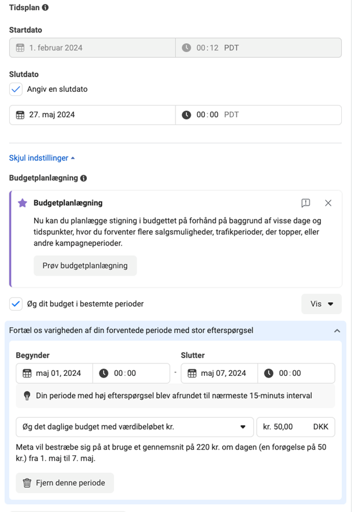Click the info icon next to Tidsplan

click(45, 7)
